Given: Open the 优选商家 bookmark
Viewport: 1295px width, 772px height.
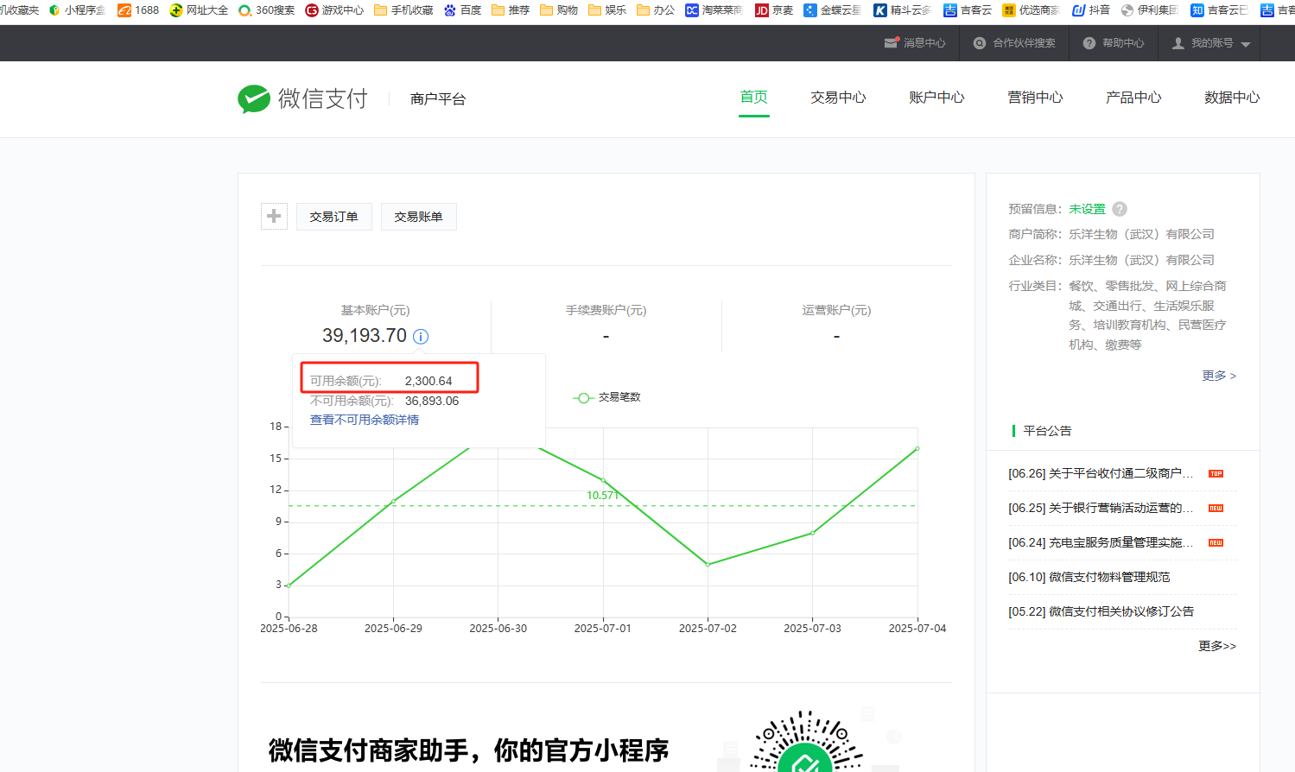Looking at the screenshot, I should click(1032, 10).
